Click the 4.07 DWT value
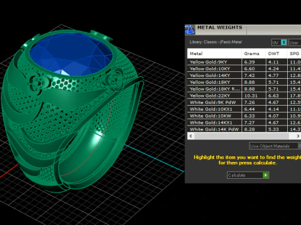Image resolution: width=301 pixels, height=225 pixels. coord(273,116)
